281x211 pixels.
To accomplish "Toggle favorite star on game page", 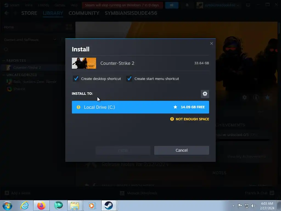I will click(268, 98).
